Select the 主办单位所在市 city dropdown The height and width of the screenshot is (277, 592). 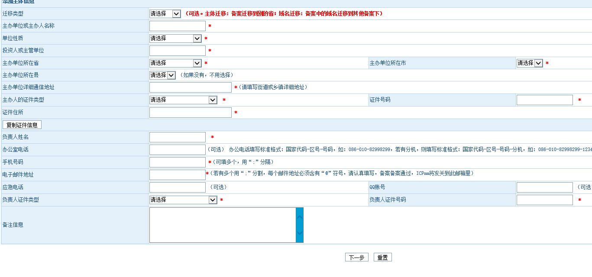(529, 63)
